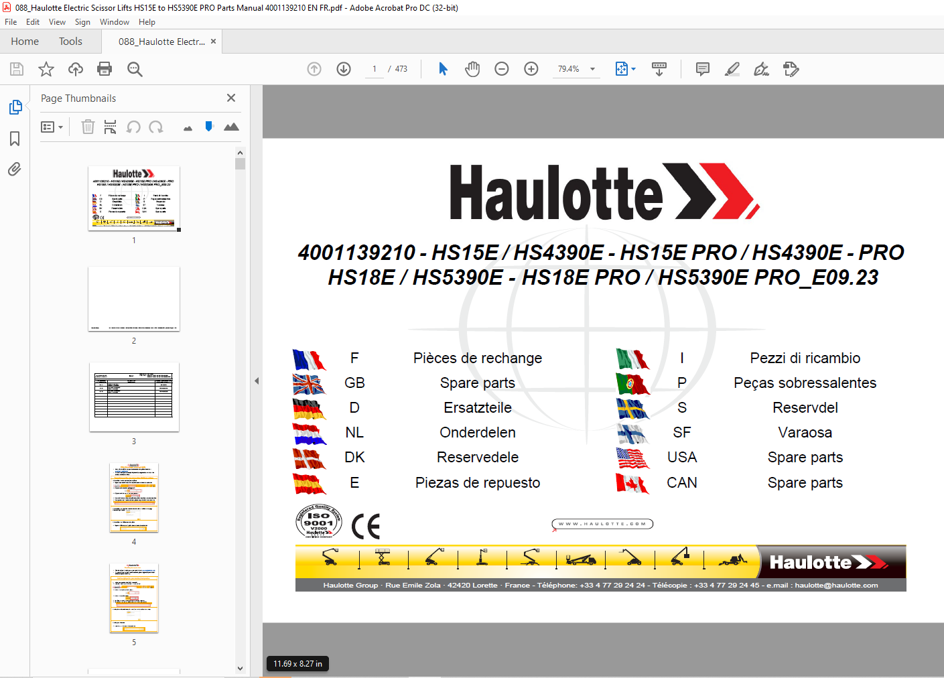Close the Page Thumbnails panel

pyautogui.click(x=231, y=98)
